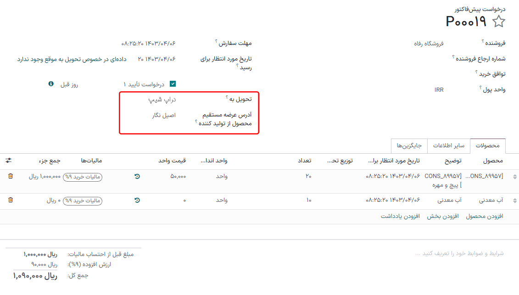Grab the drag handle of first product row
Viewport: 519px width, 295px height.
click(514, 177)
